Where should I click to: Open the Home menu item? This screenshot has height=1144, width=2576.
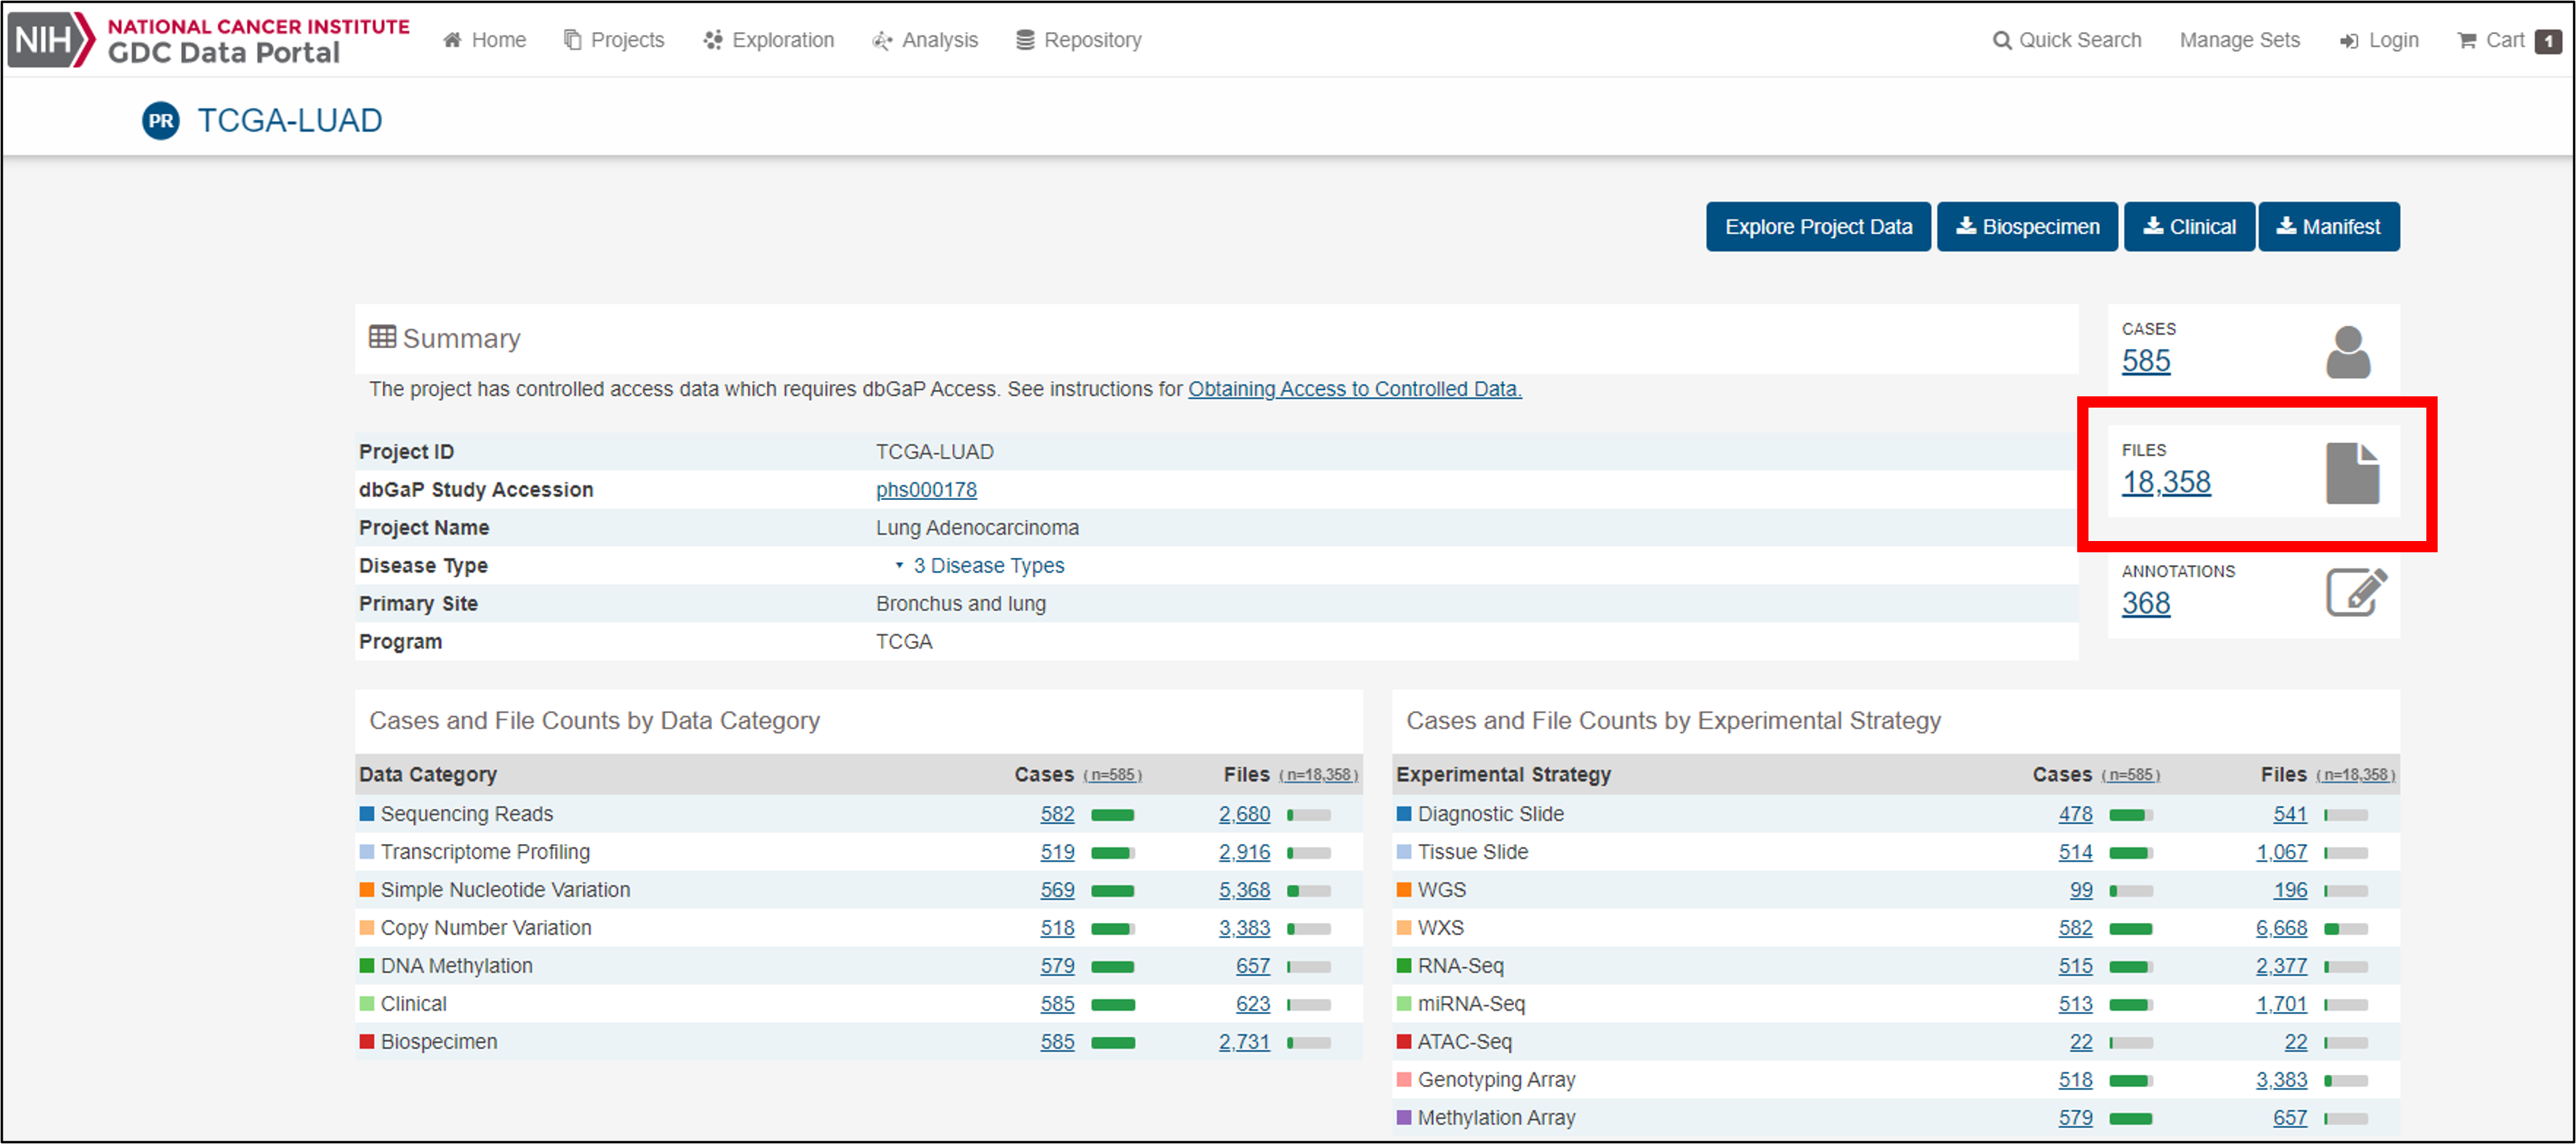pyautogui.click(x=485, y=40)
